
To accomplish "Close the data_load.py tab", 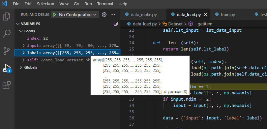I will point(205,15).
